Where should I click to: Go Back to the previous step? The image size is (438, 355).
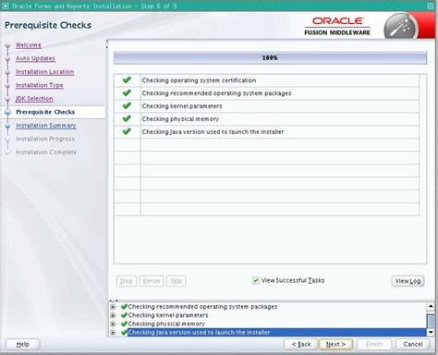click(301, 344)
